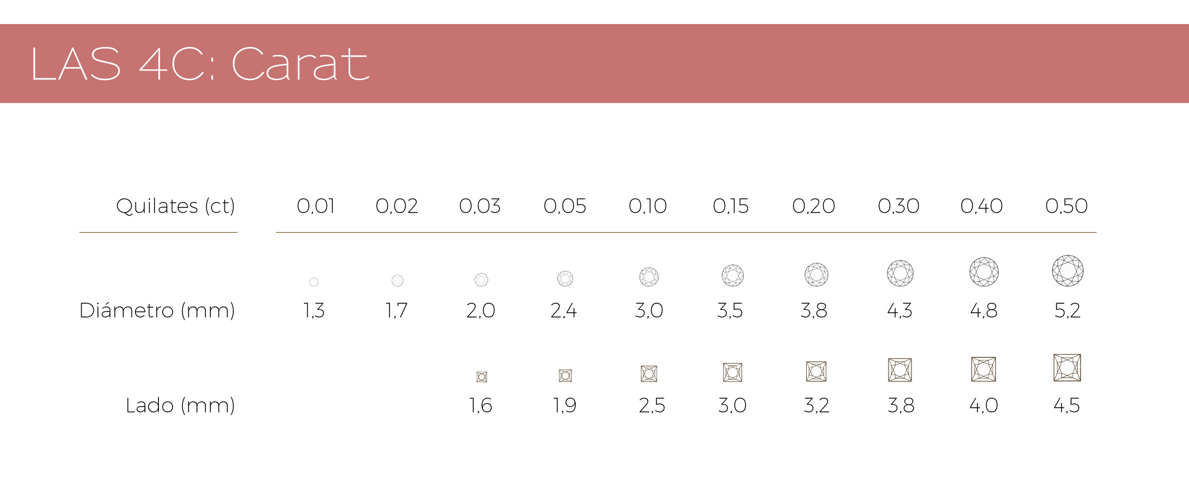Click the LAS 4C: Carat title

(199, 64)
